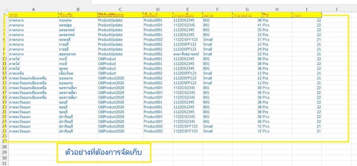The width and height of the screenshot is (357, 166).
Task: Click cell C14 with OldProduct2020
Action: tap(120, 78)
